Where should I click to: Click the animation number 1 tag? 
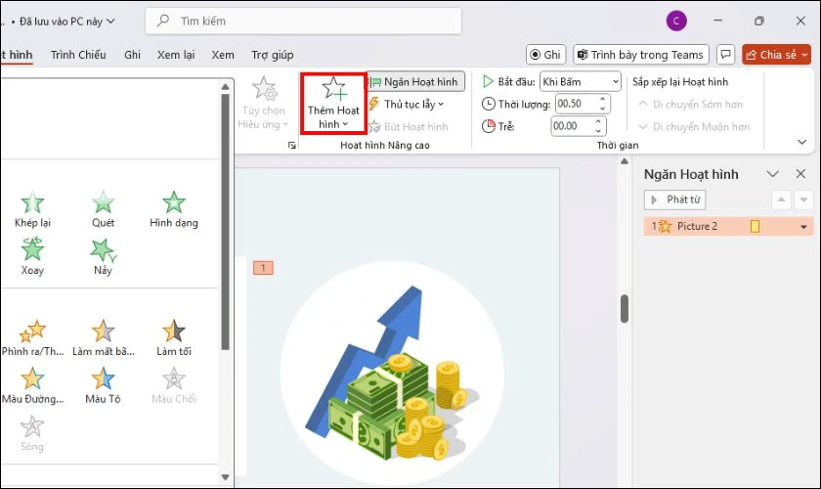263,268
